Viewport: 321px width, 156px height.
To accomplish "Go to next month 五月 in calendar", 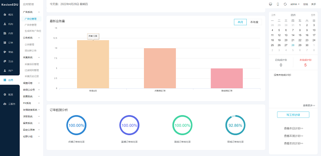I will click(x=313, y=15).
